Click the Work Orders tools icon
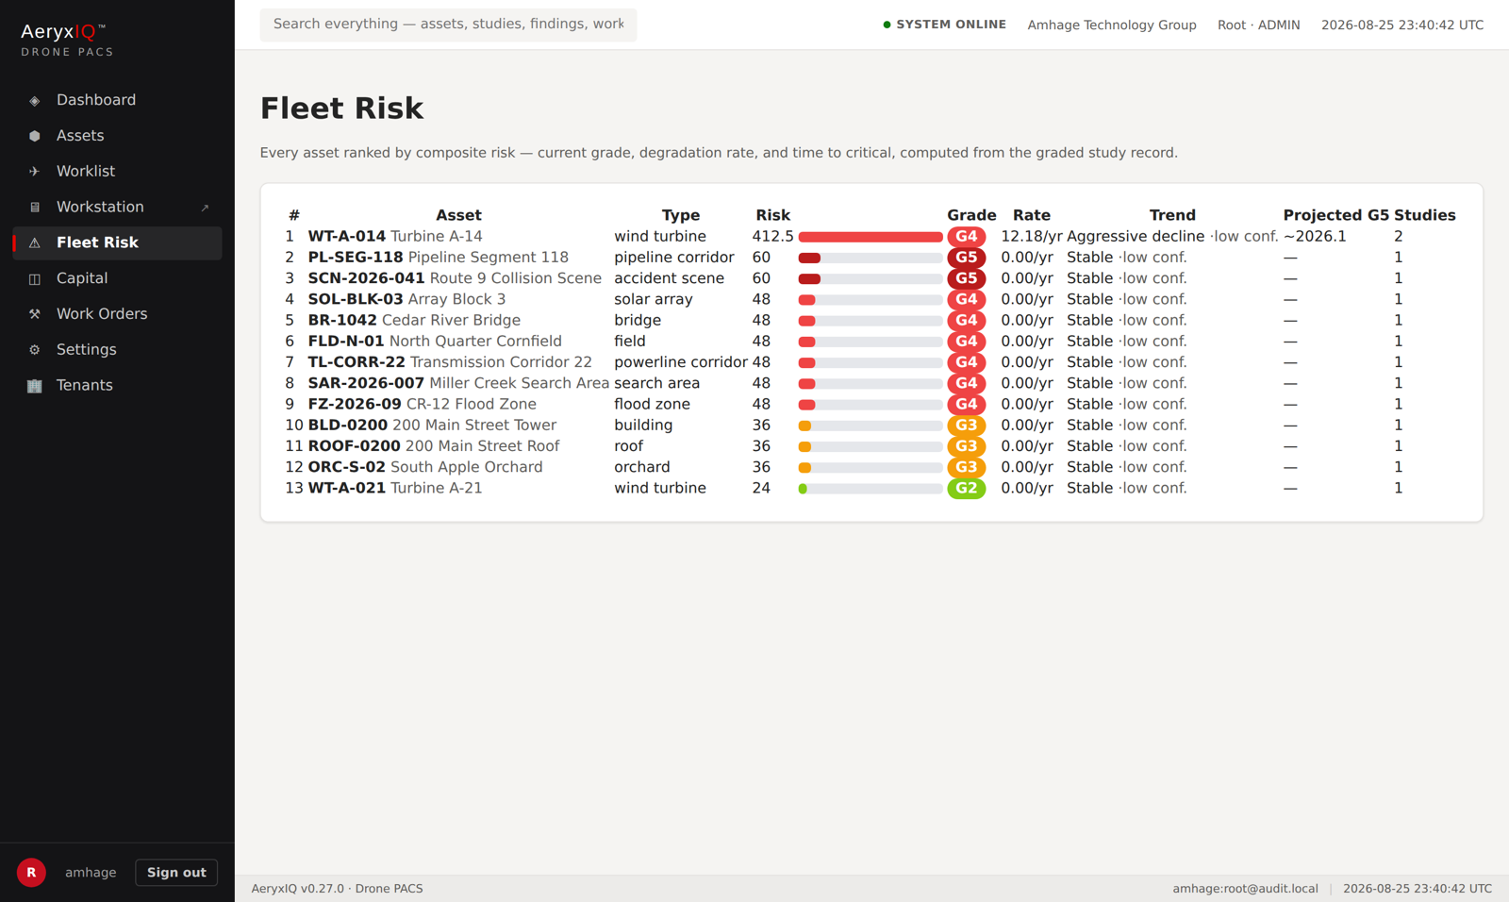The image size is (1509, 902). 35,314
